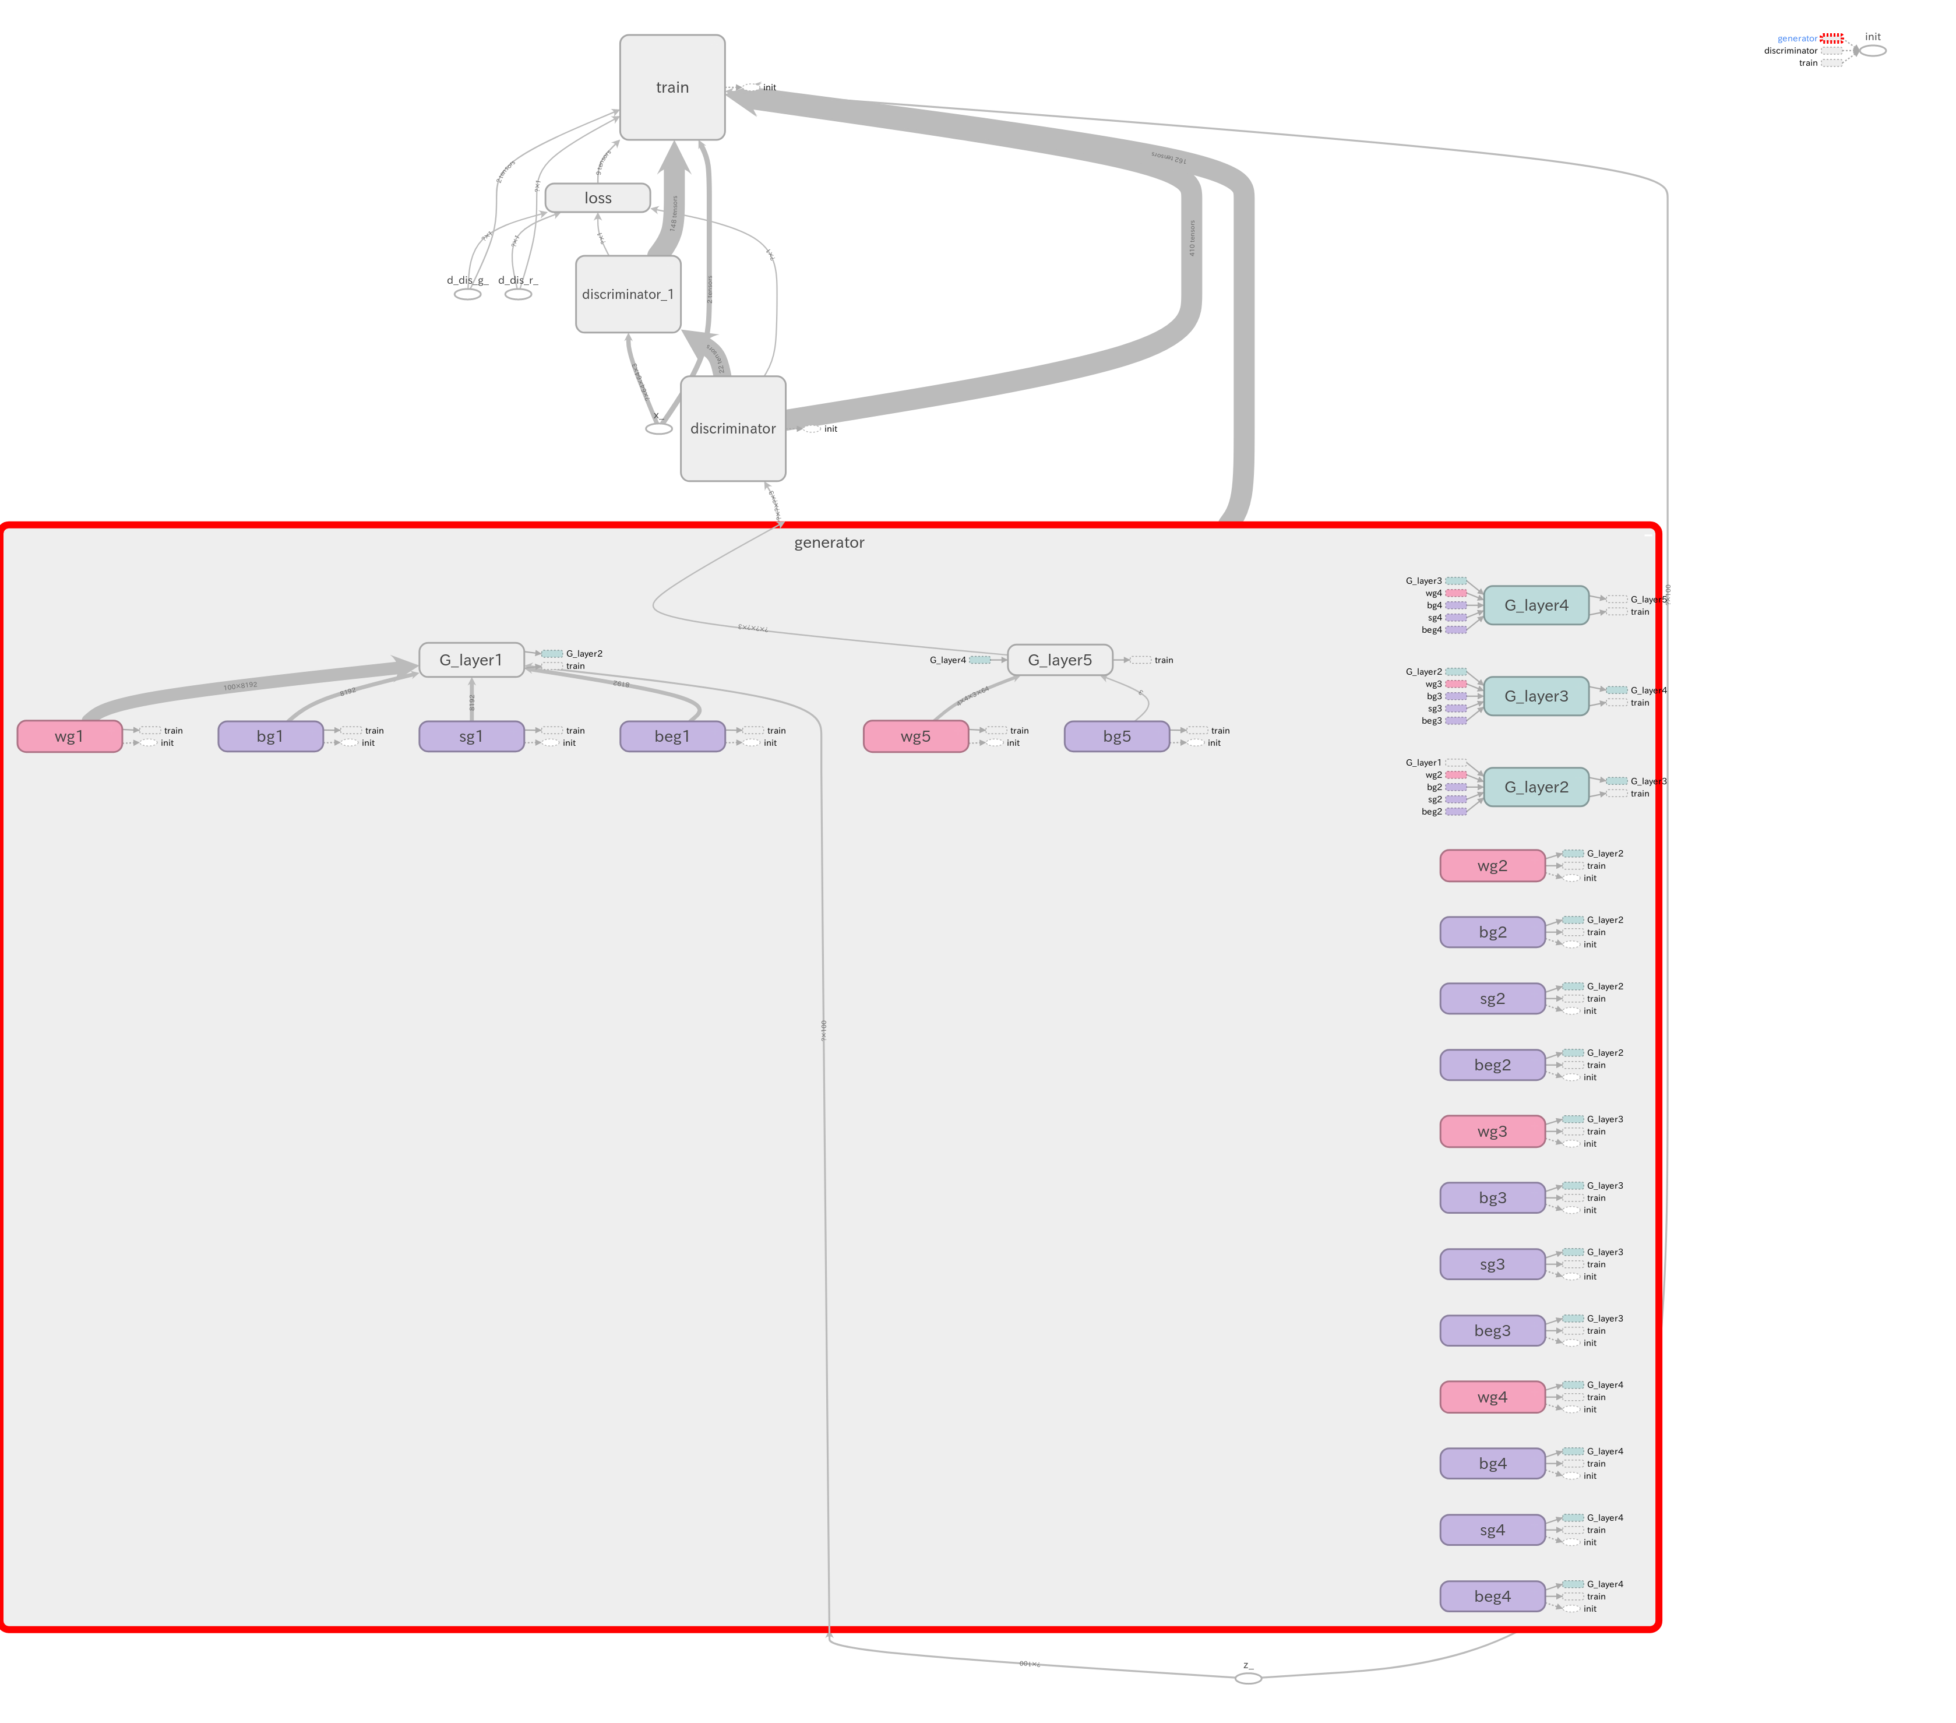
Task: Select the pink wg1 variable node
Action: [70, 736]
